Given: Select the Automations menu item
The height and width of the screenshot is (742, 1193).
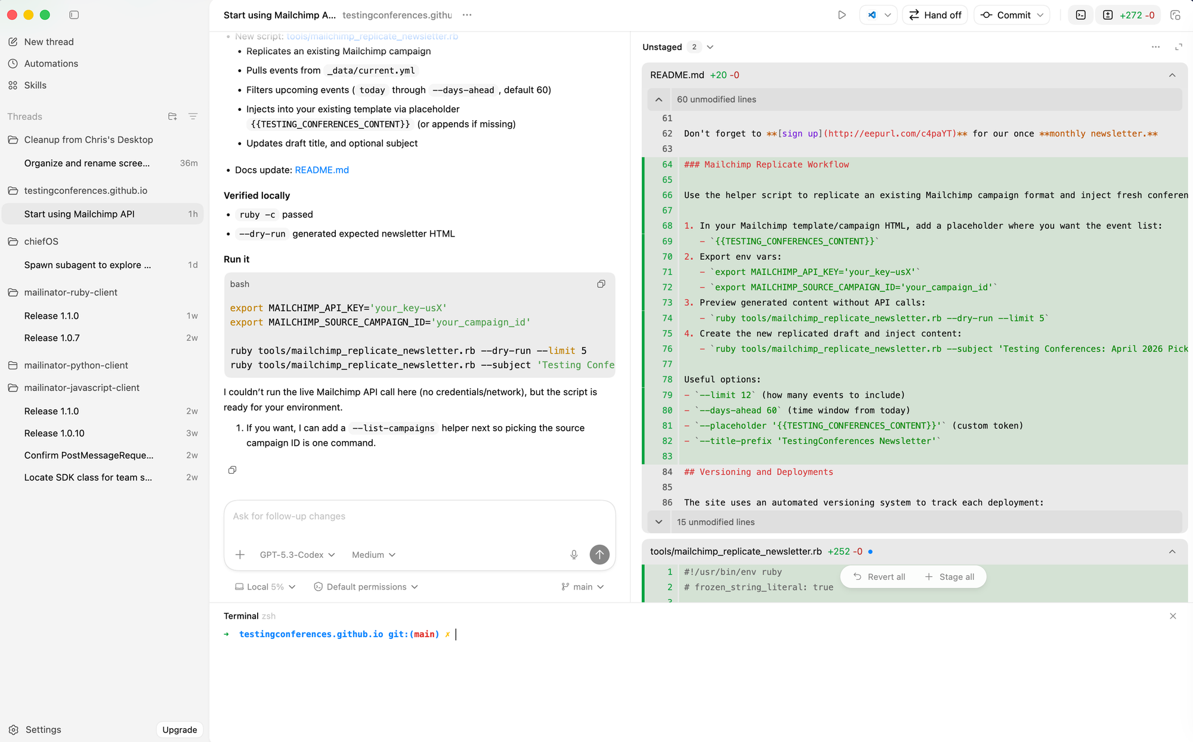Looking at the screenshot, I should click(51, 64).
